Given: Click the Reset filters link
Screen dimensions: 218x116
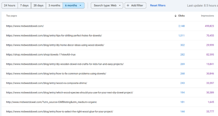Looking at the screenshot, I should (x=158, y=6).
